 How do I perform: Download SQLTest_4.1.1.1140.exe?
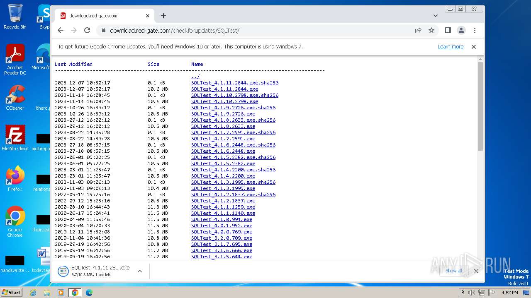[x=223, y=213]
